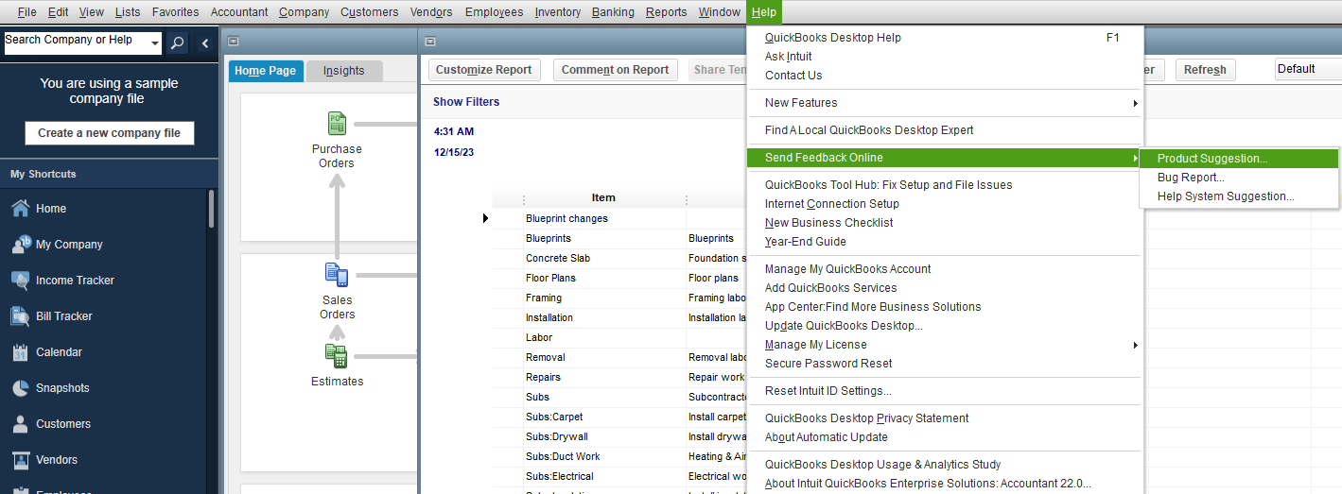Viewport: 1342px width, 494px height.
Task: Click the Comment on Report button
Action: pos(615,70)
